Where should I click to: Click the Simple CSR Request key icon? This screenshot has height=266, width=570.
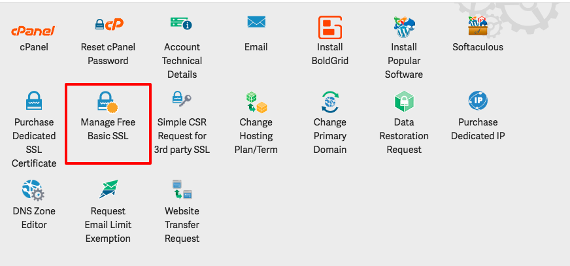tap(182, 99)
